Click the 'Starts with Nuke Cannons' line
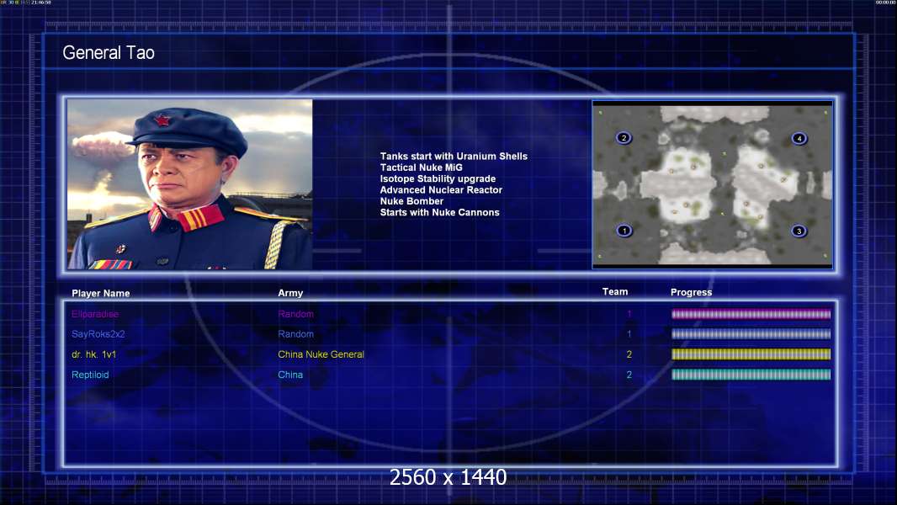 (439, 212)
